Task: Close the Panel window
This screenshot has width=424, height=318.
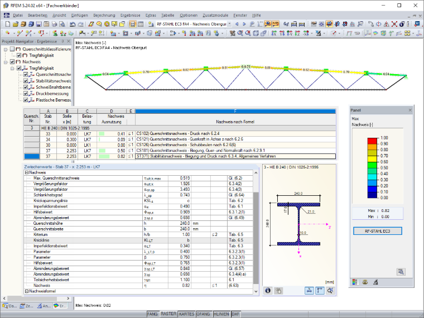Action: 410,110
